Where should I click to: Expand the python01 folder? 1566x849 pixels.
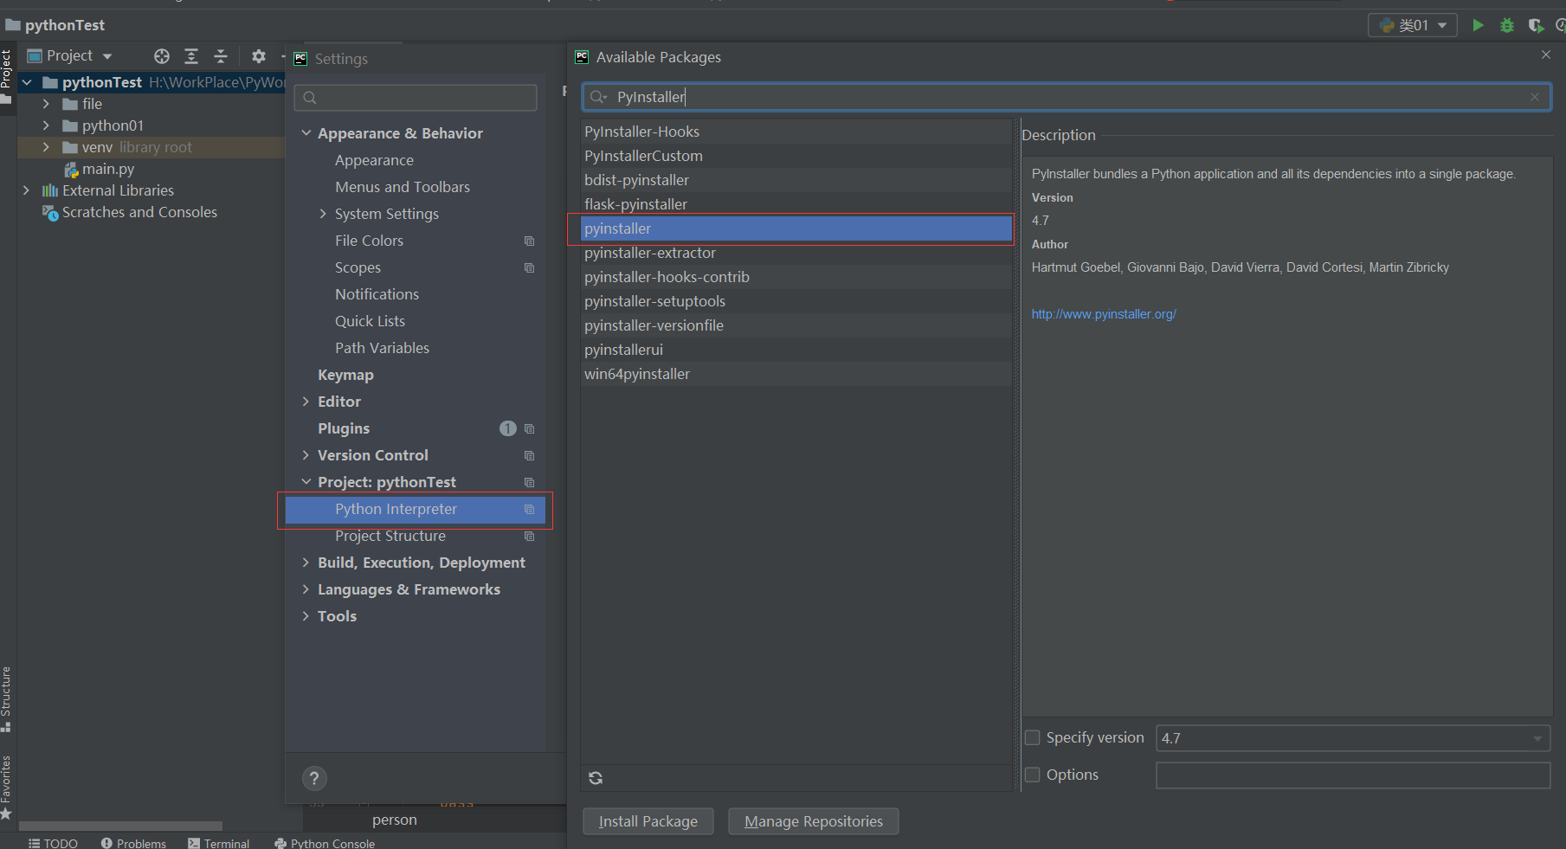click(46, 125)
